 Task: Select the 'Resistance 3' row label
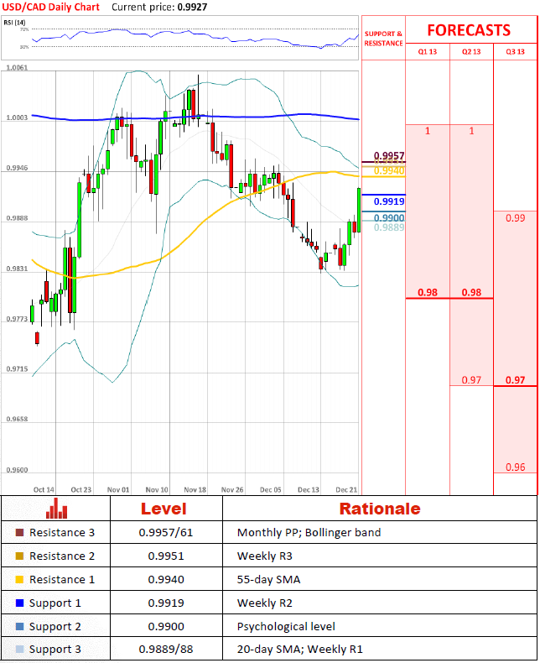pos(62,532)
